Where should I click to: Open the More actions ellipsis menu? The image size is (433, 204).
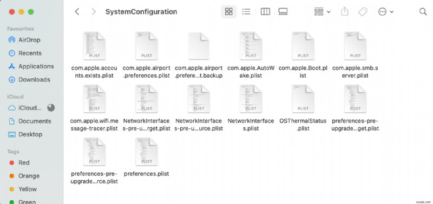tap(385, 11)
